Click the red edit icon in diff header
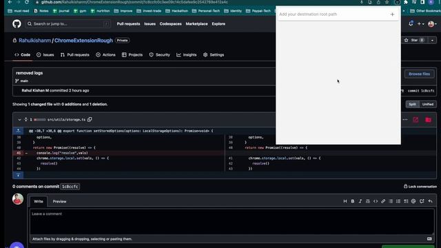The width and height of the screenshot is (441, 248). [416, 120]
